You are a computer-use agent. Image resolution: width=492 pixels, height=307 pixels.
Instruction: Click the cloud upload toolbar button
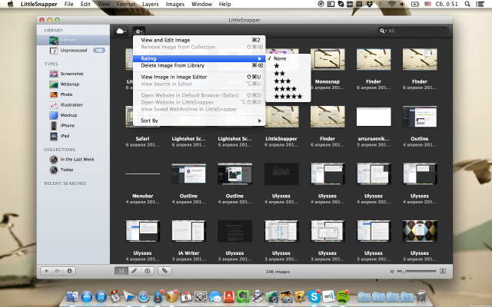(121, 31)
